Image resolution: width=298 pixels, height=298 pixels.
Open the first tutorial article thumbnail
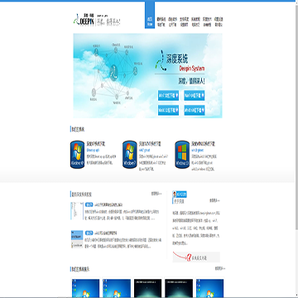(77, 211)
